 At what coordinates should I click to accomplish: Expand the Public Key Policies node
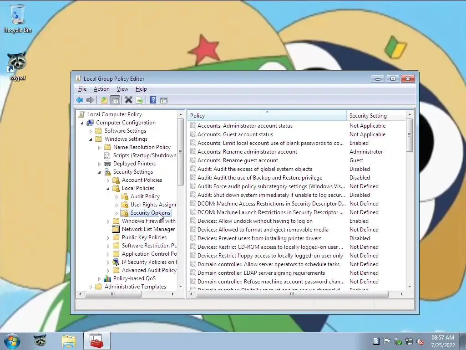(108, 238)
